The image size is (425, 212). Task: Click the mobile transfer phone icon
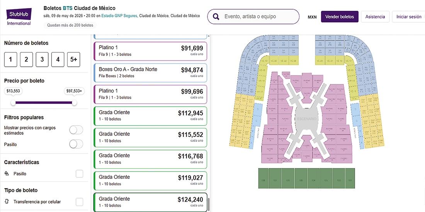tap(7, 202)
